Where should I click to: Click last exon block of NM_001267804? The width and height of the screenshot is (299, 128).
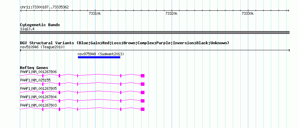[x=143, y=101]
